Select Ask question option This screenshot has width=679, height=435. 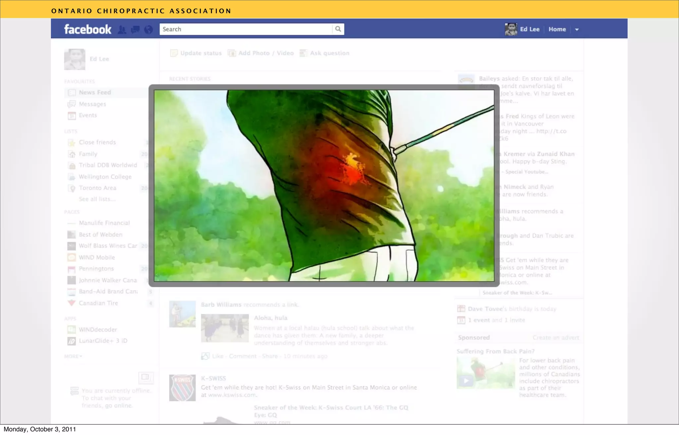329,53
